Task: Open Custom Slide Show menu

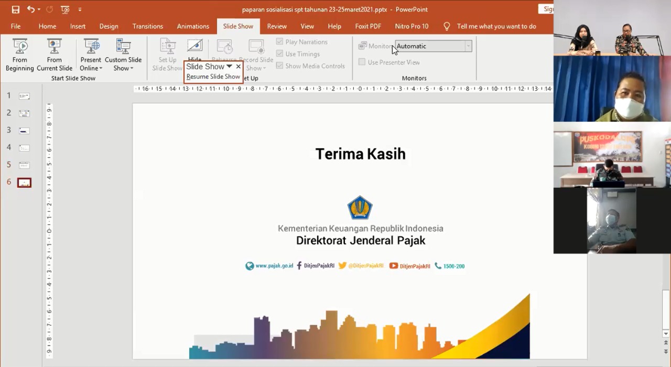Action: (x=123, y=55)
